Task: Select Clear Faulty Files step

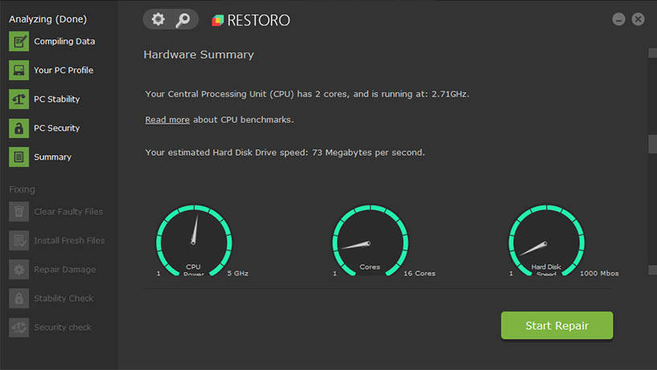Action: 68,212
